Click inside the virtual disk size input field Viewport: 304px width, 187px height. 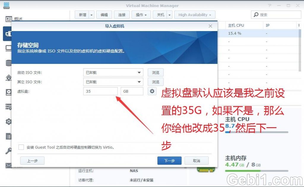(100, 91)
